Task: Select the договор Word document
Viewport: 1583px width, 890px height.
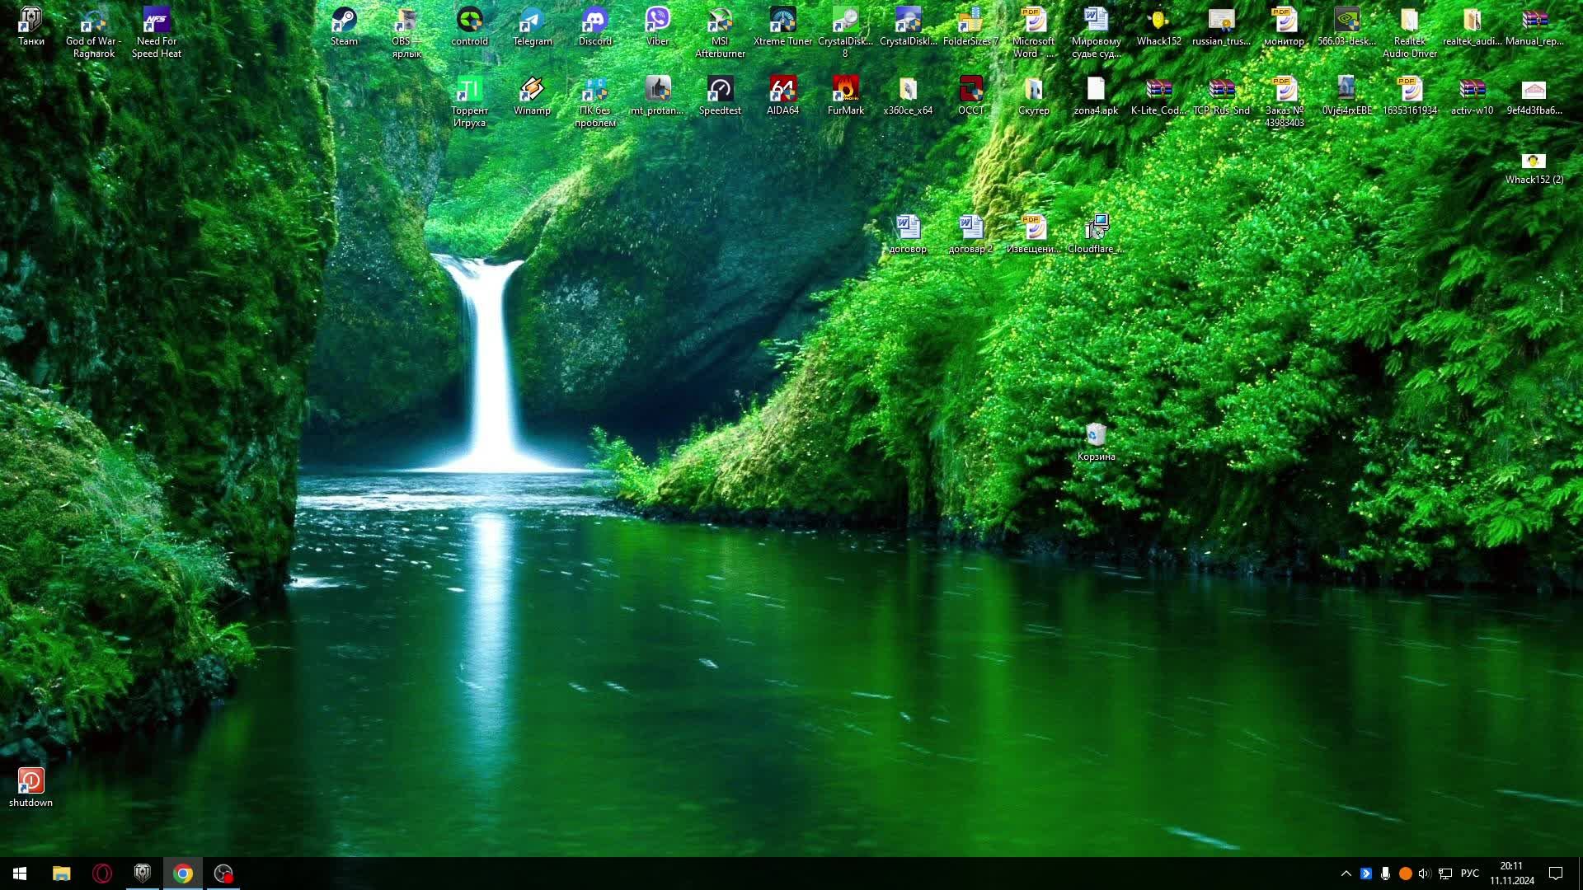Action: 908,229
